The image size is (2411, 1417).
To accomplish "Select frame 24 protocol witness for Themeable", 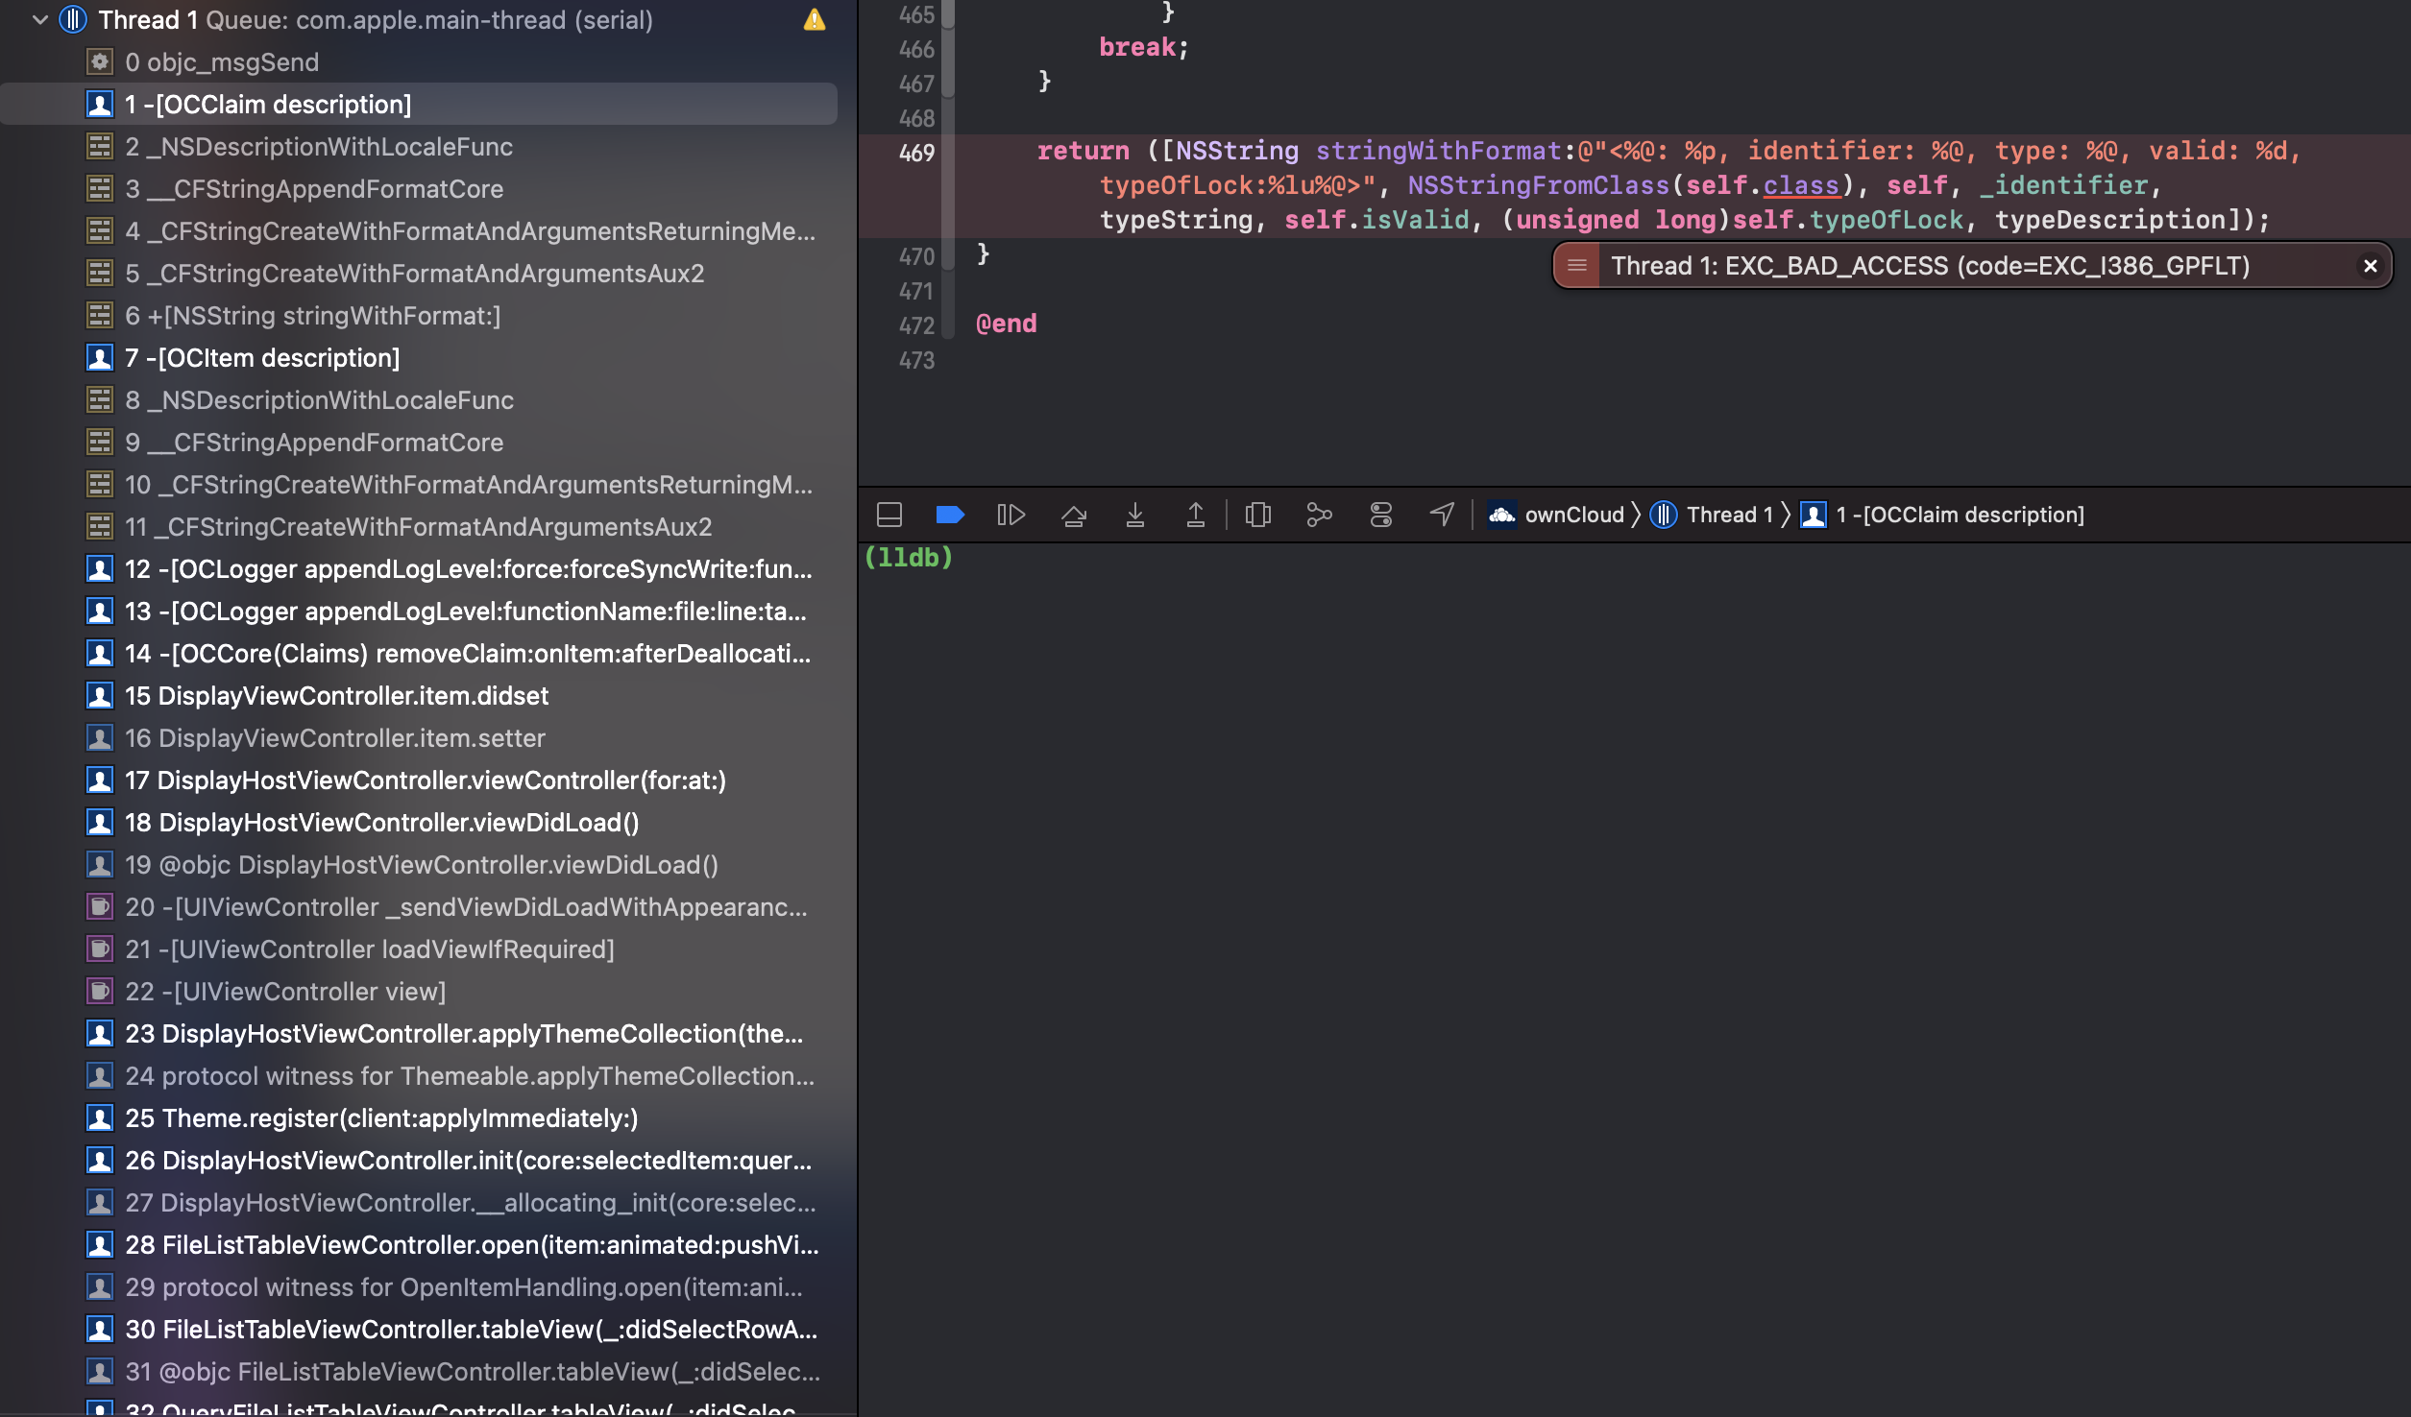I will (419, 1076).
